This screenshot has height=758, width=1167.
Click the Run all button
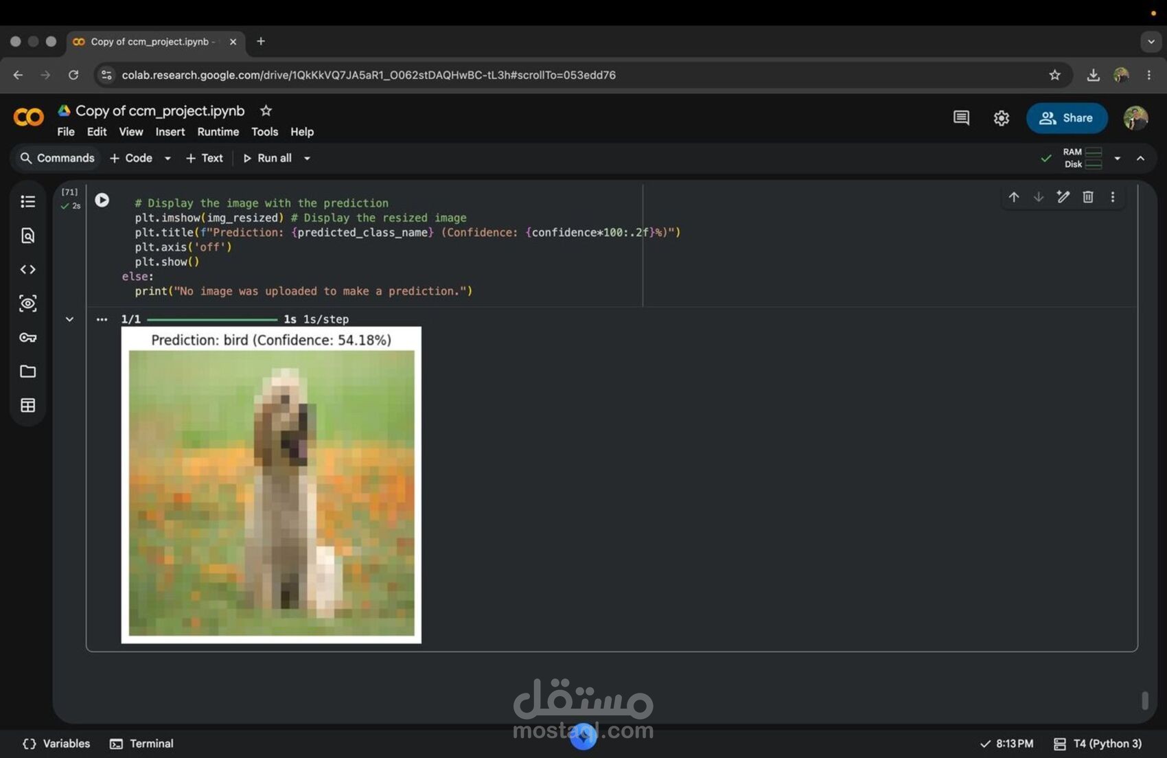(x=267, y=158)
